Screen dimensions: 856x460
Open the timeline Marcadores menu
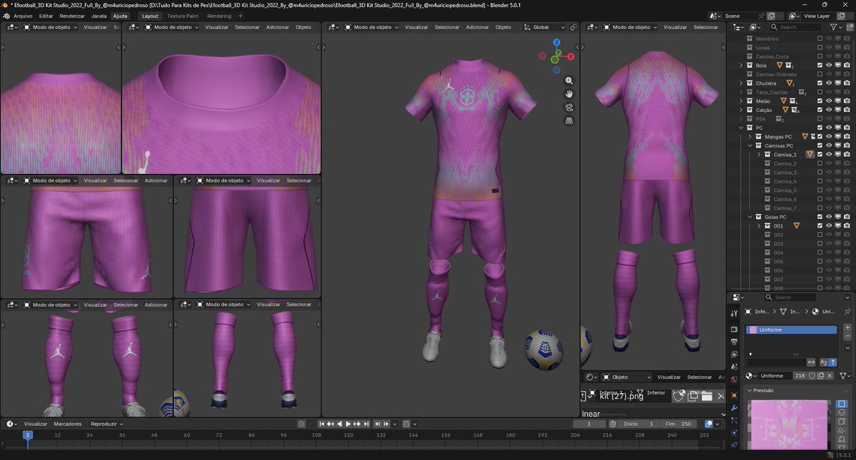point(68,424)
